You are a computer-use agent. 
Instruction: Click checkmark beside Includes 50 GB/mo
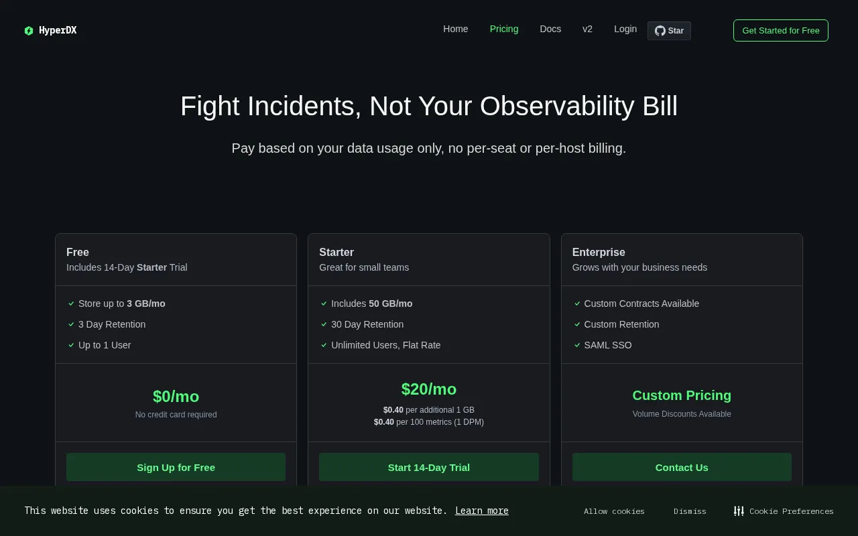pyautogui.click(x=324, y=304)
